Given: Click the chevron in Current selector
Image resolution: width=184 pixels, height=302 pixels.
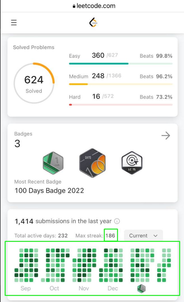Looking at the screenshot, I should click(x=155, y=236).
